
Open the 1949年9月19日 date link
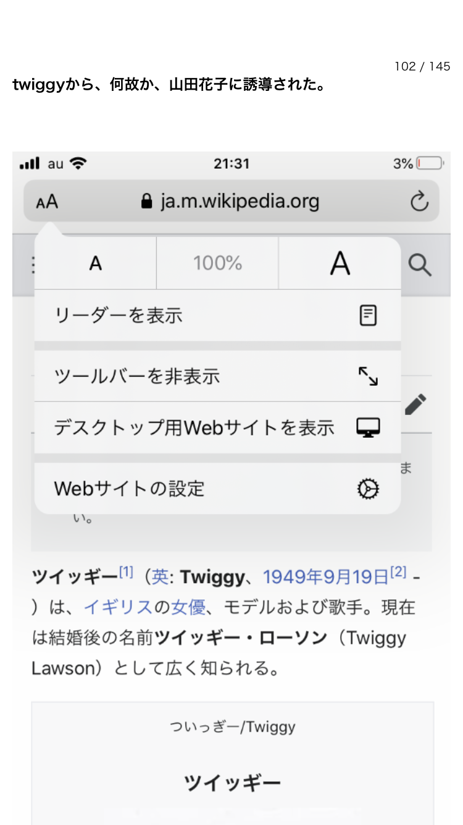point(325,578)
